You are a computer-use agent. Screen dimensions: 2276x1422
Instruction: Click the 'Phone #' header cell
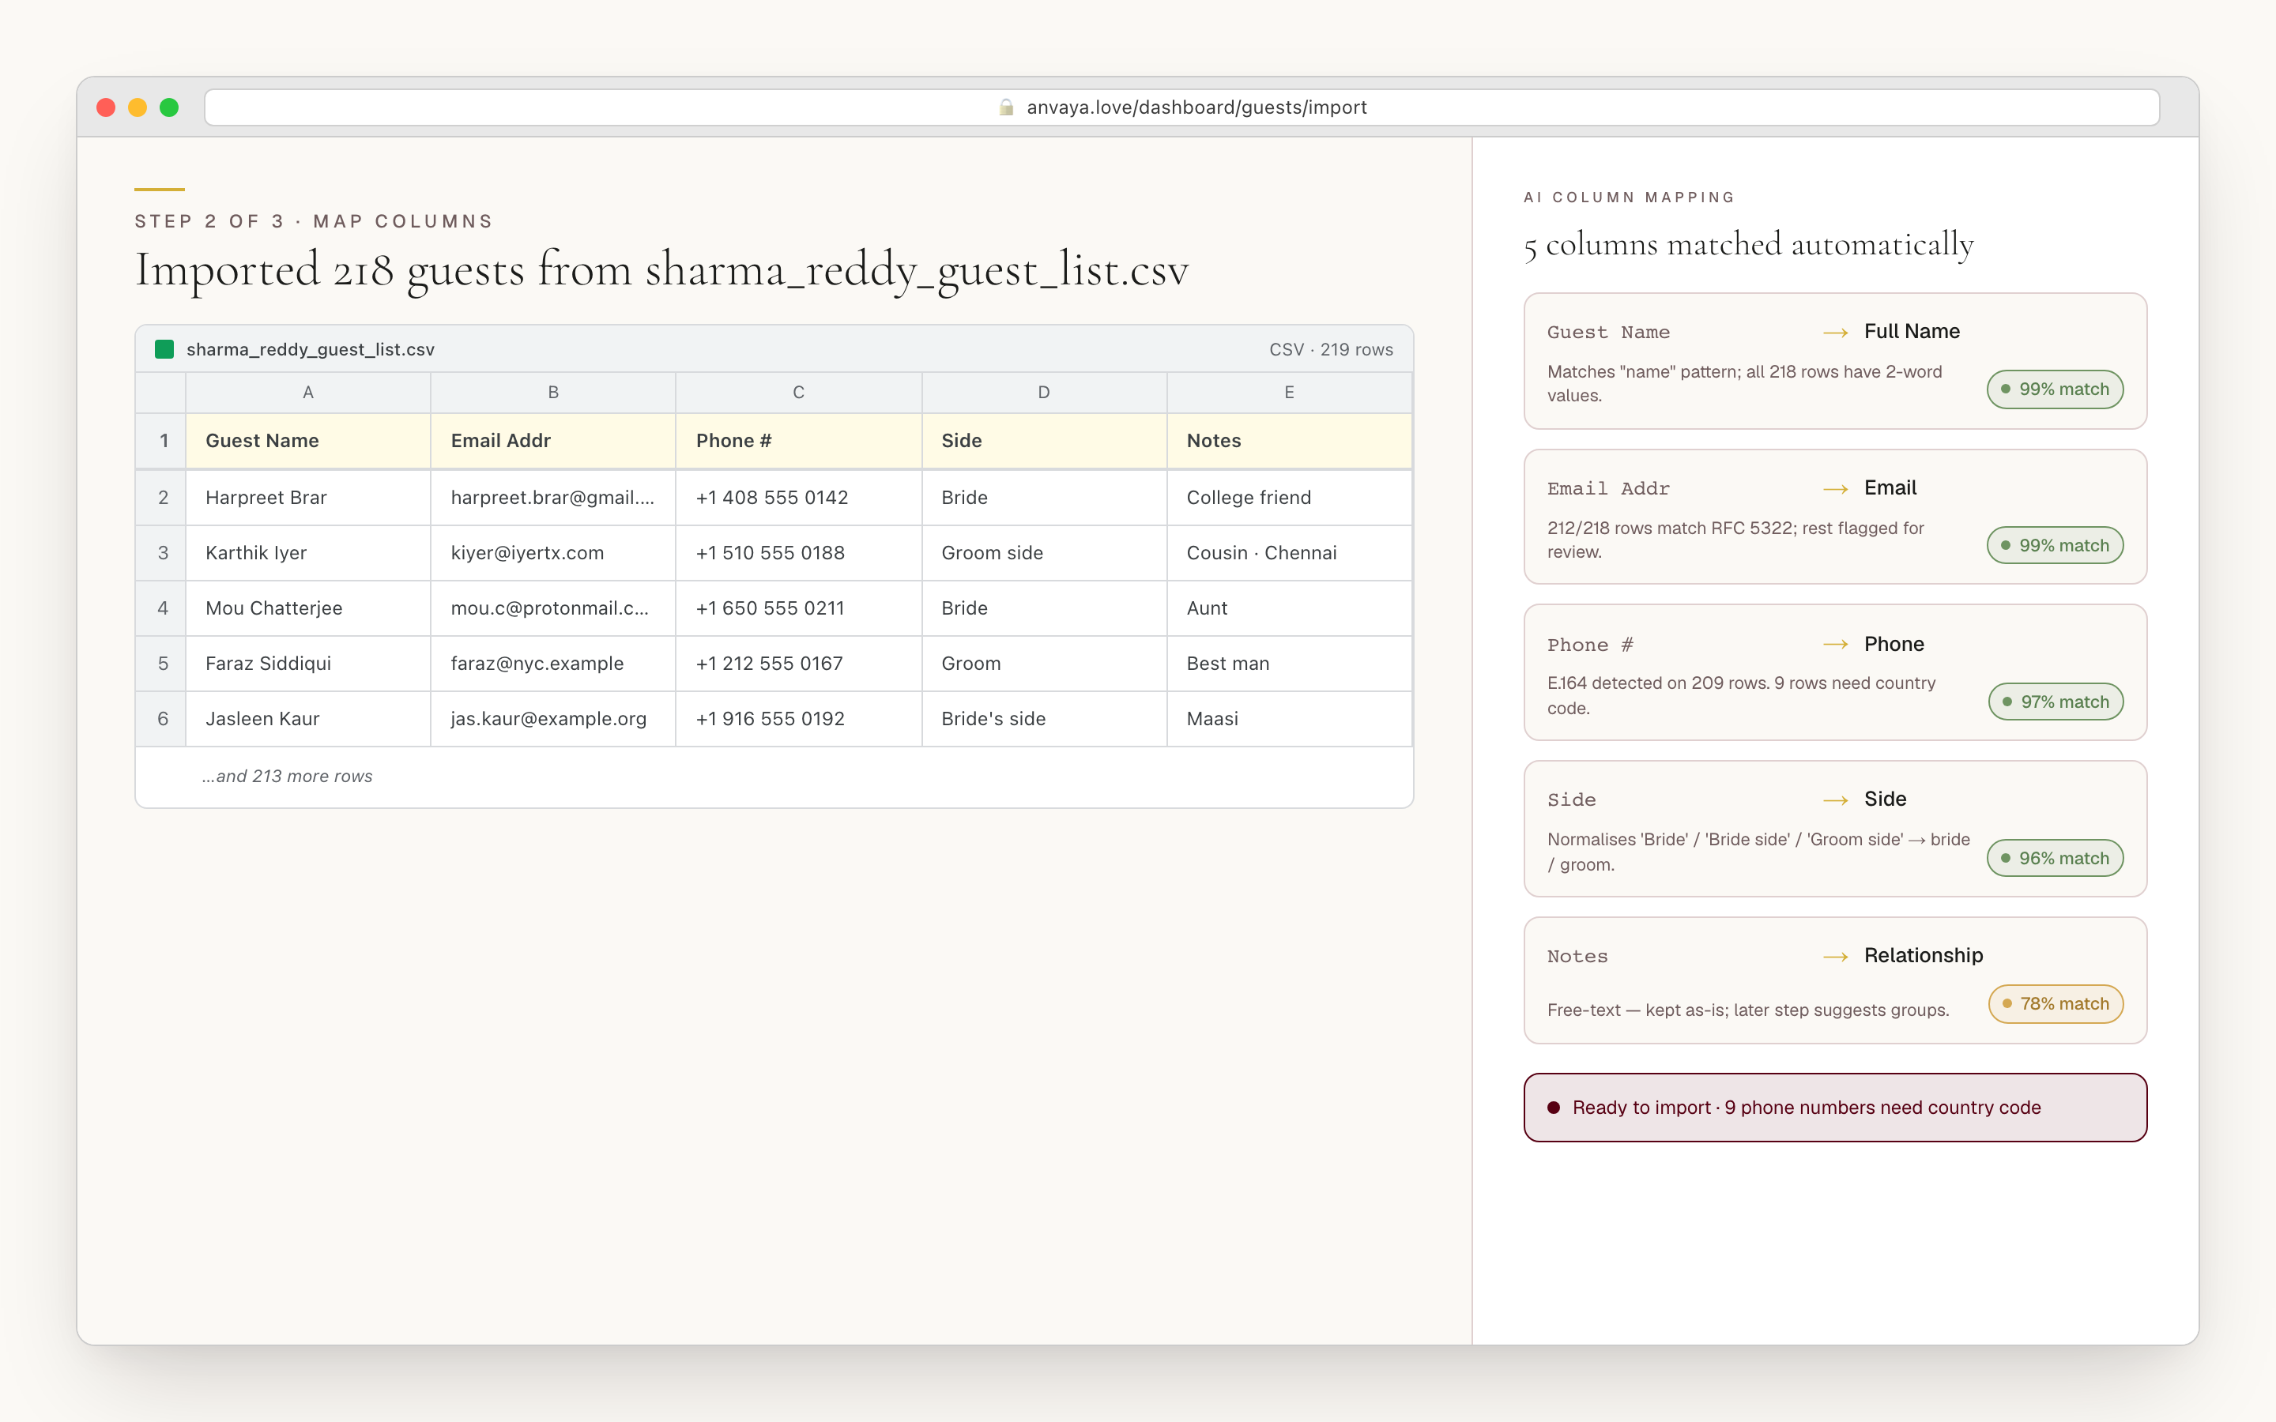click(x=798, y=441)
